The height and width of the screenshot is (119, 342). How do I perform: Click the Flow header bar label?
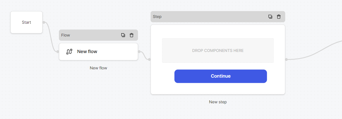point(66,35)
